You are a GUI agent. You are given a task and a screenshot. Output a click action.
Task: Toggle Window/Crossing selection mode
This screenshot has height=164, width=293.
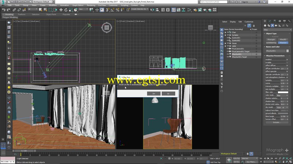[55, 10]
